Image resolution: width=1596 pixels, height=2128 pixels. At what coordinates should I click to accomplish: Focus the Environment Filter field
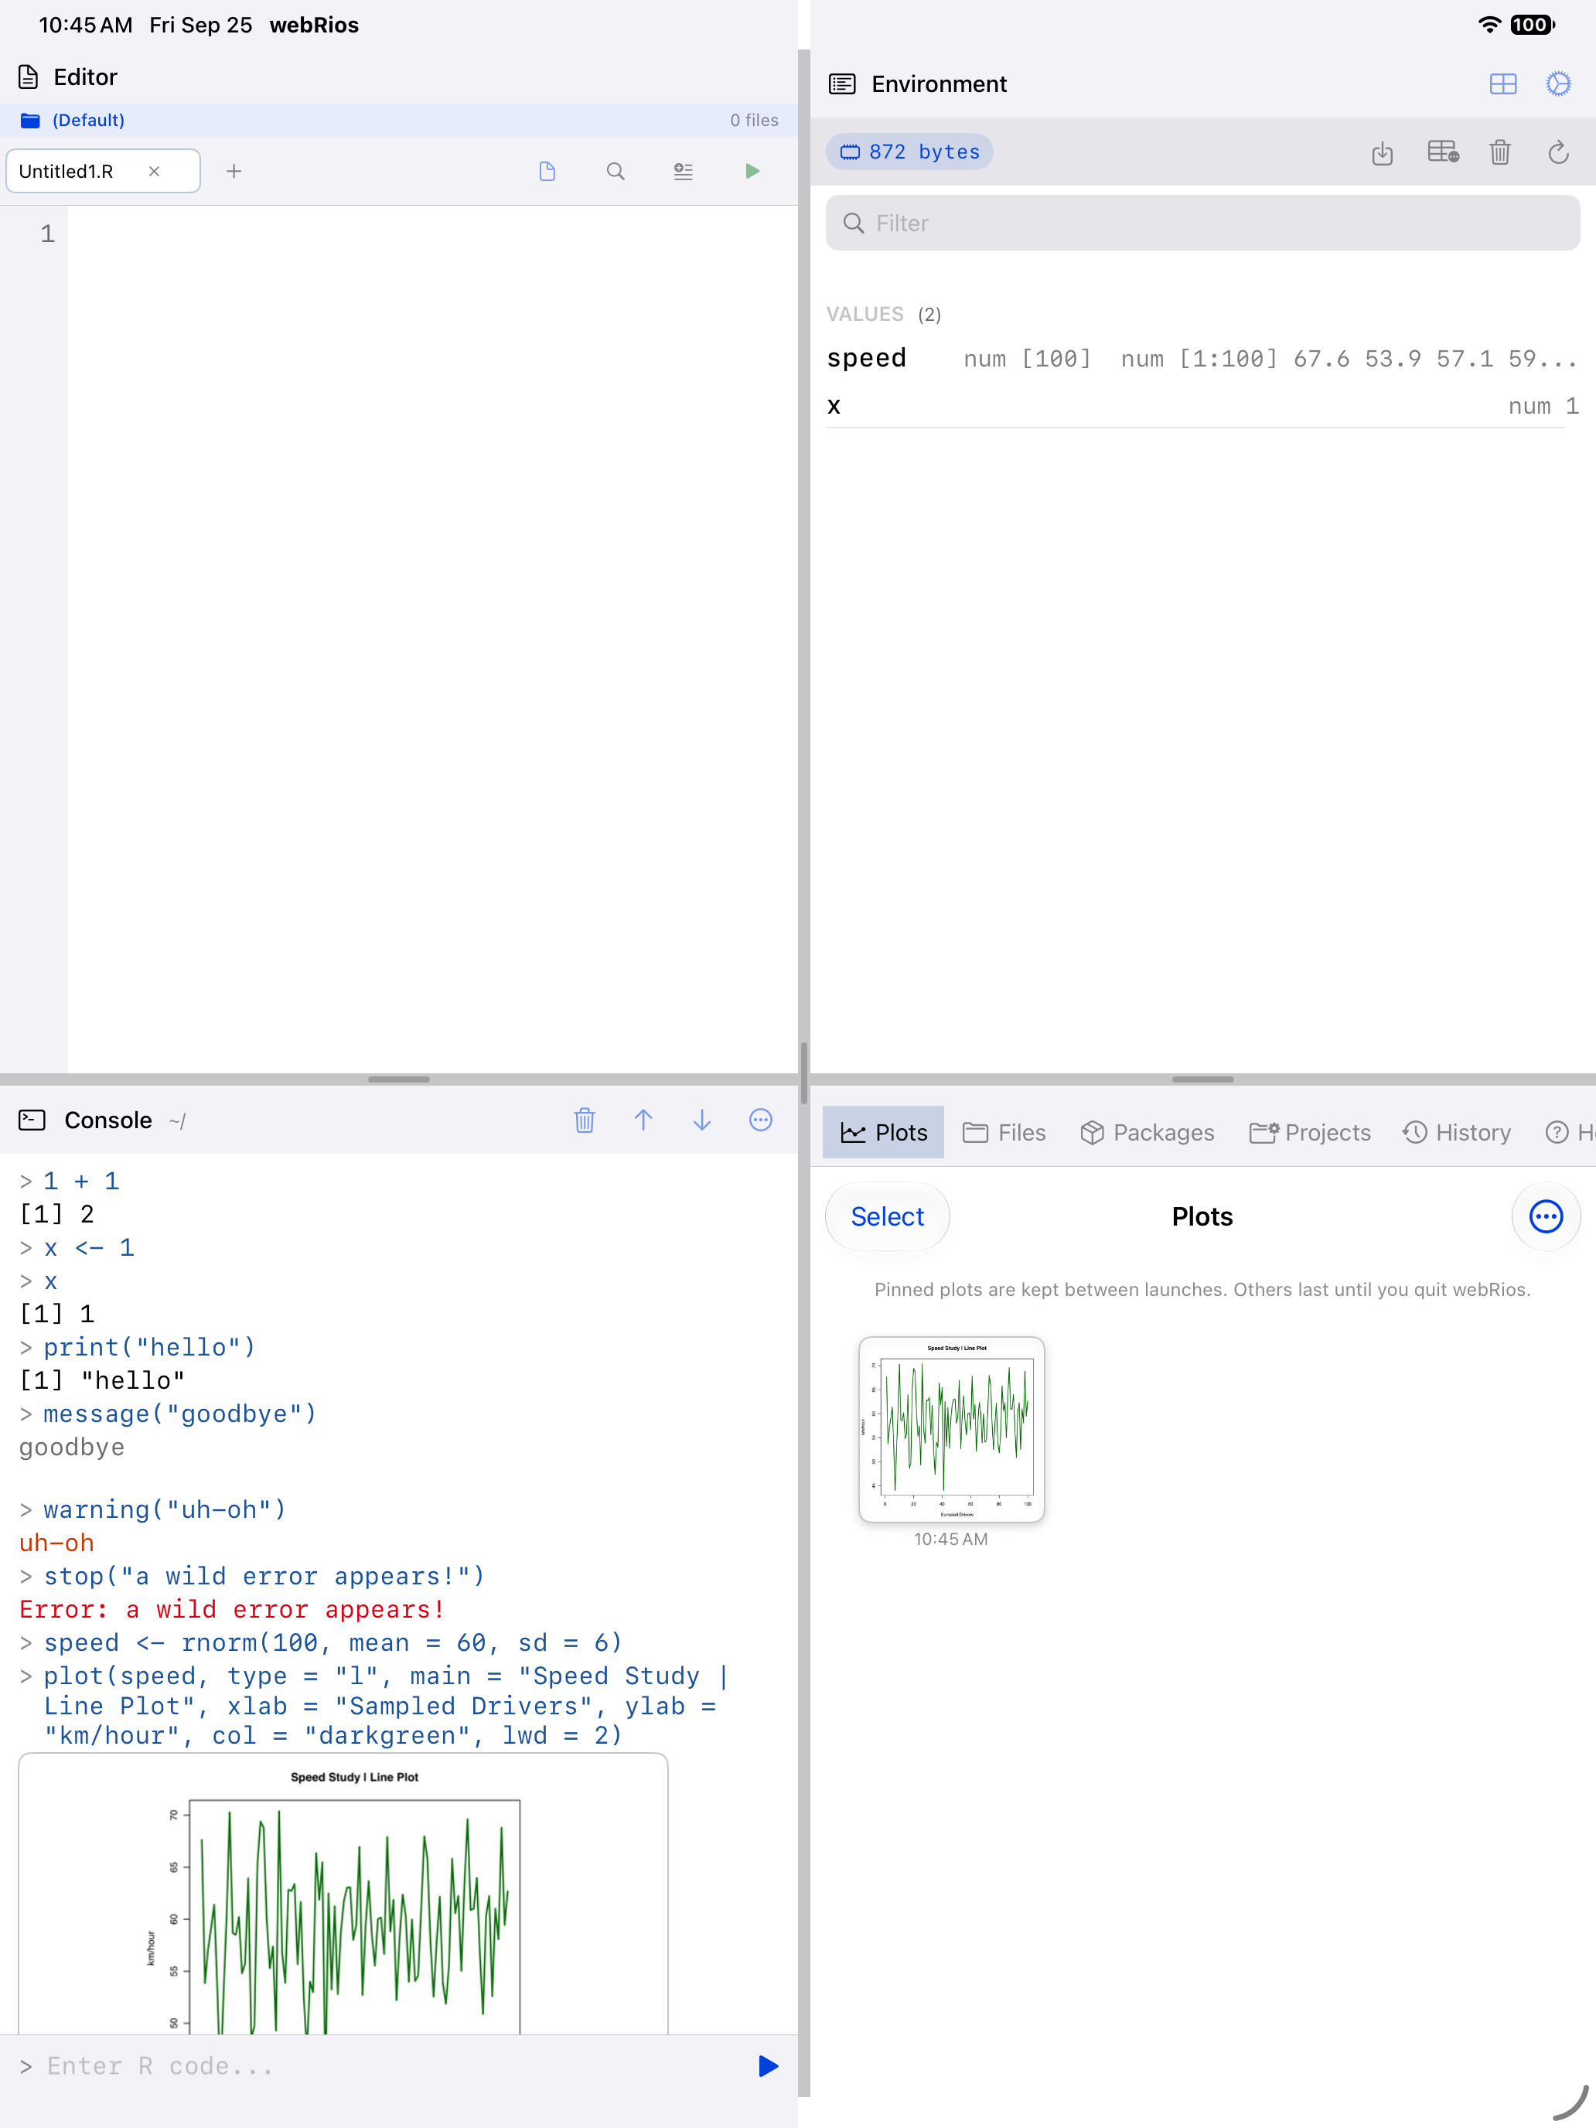pos(1202,223)
